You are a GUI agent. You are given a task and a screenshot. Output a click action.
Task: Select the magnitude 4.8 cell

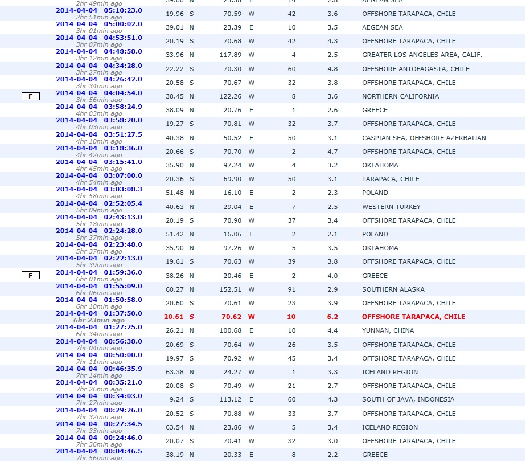pos(332,69)
